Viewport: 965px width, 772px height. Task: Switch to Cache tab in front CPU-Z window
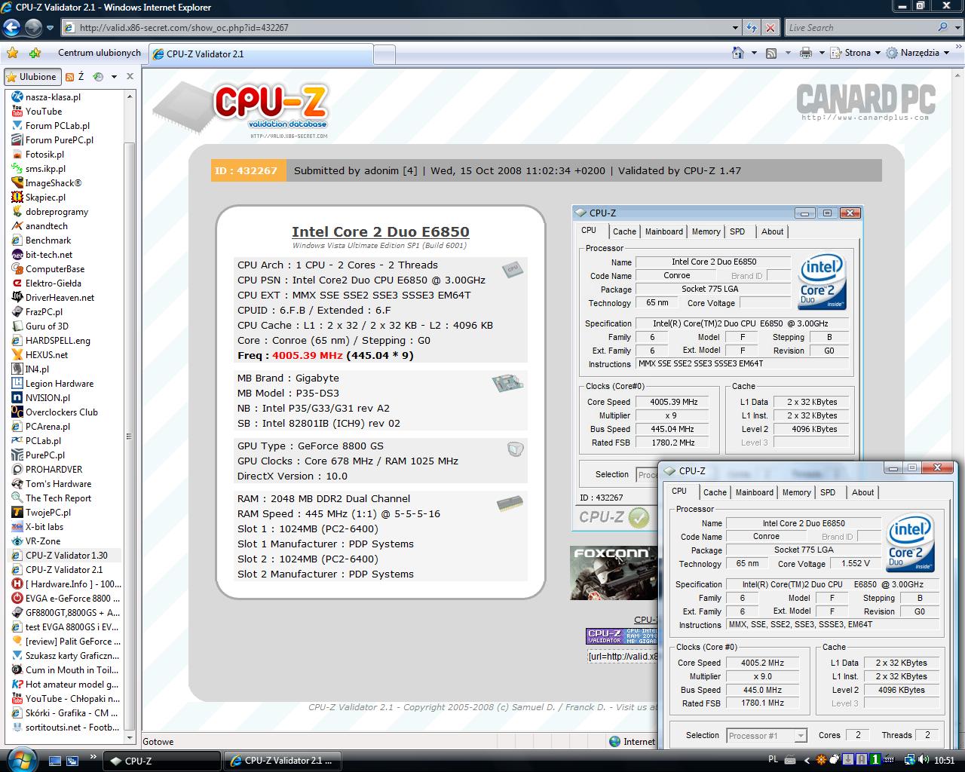[x=715, y=492]
